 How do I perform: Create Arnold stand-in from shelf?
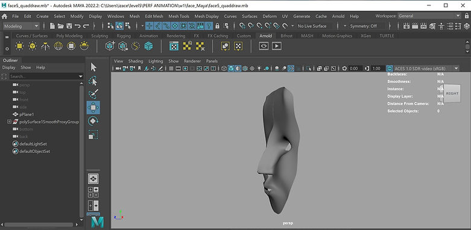[110, 46]
